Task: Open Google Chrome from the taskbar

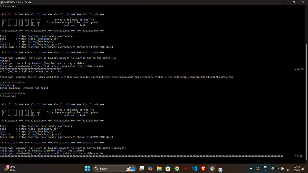Action: pos(177,169)
